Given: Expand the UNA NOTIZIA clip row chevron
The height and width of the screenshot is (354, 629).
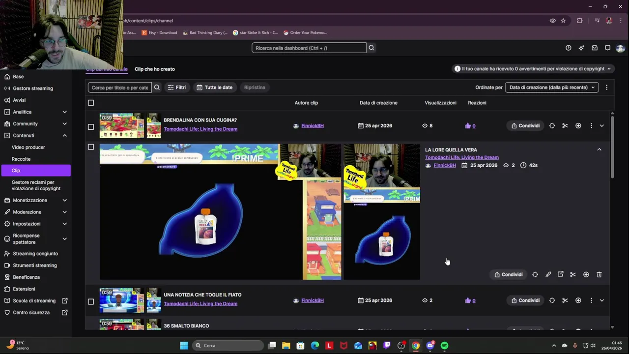Looking at the screenshot, I should click(601, 300).
